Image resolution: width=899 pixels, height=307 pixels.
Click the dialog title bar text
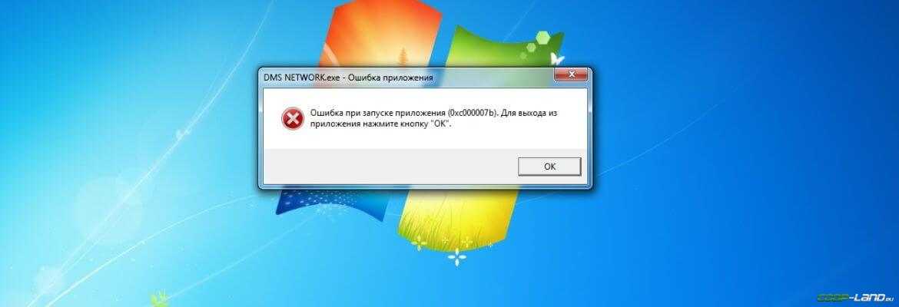pyautogui.click(x=348, y=77)
